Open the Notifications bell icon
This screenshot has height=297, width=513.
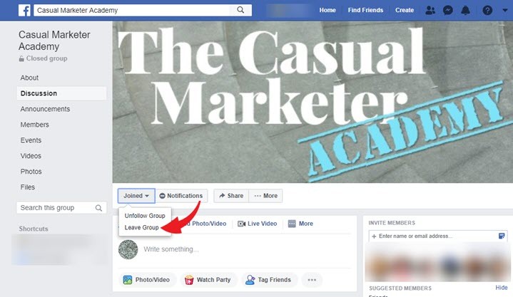pyautogui.click(x=466, y=11)
